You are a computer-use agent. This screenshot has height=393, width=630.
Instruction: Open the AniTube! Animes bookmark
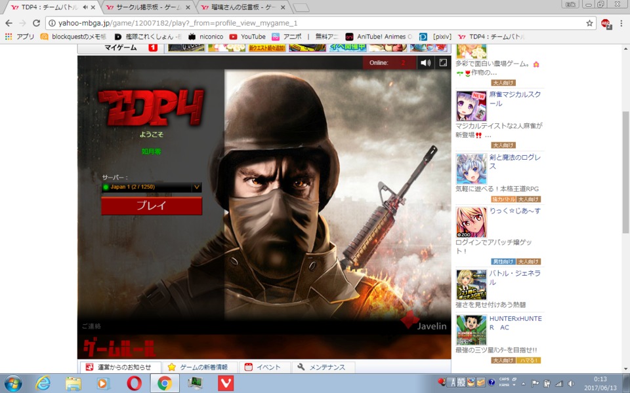point(379,37)
